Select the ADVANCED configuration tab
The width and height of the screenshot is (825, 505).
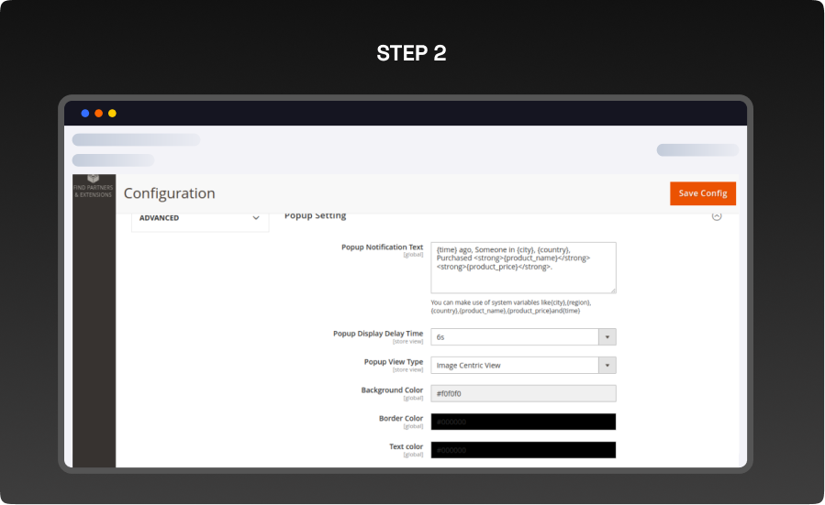(160, 218)
